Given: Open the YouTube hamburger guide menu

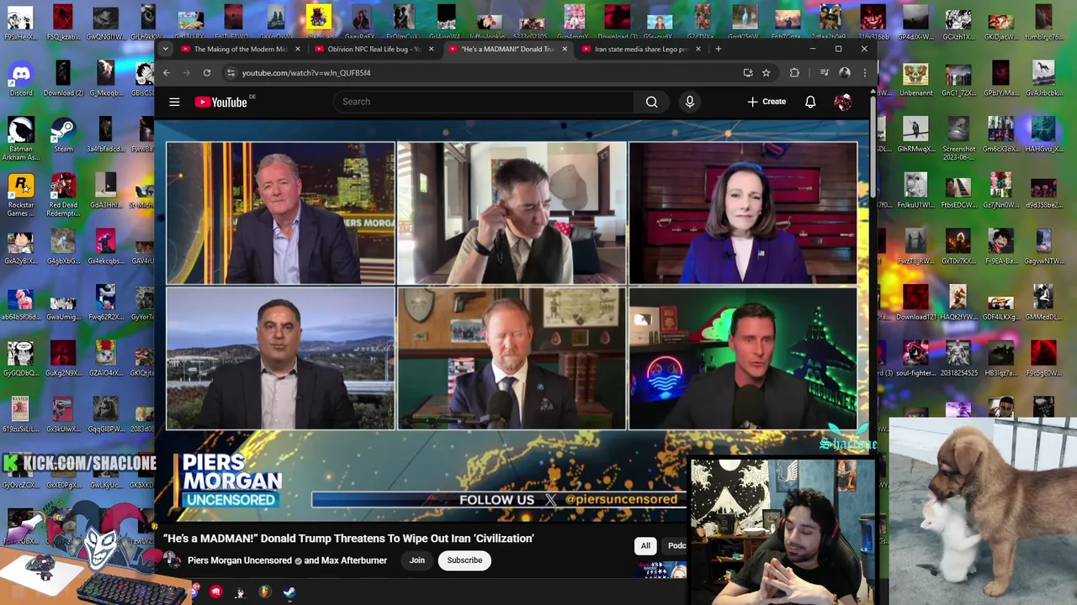Looking at the screenshot, I should tap(174, 103).
